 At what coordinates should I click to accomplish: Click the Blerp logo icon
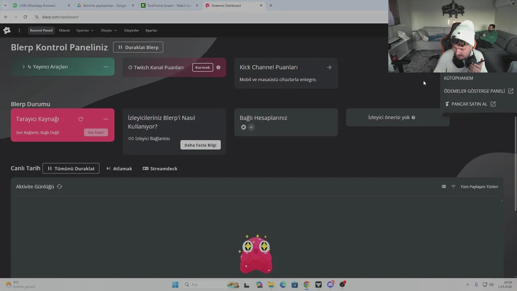(x=7, y=30)
